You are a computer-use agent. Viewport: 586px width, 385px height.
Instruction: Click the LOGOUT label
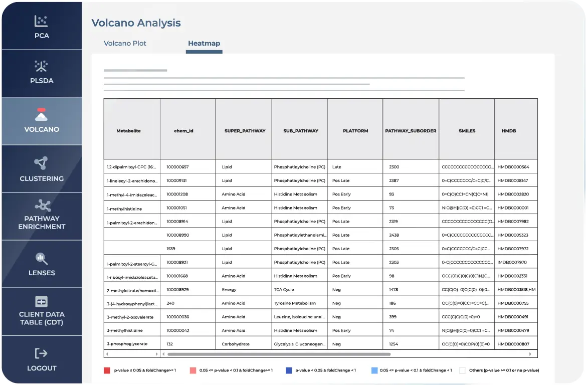click(x=42, y=368)
